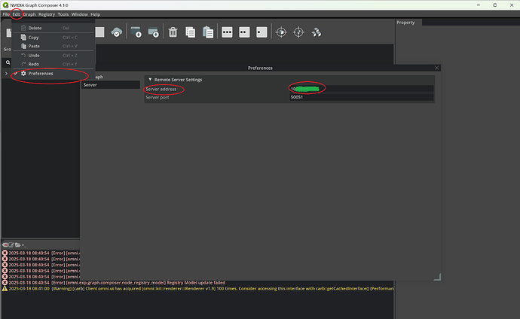Click the upload-arrow window toolbar icon
This screenshot has width=520, height=319.
153,32
